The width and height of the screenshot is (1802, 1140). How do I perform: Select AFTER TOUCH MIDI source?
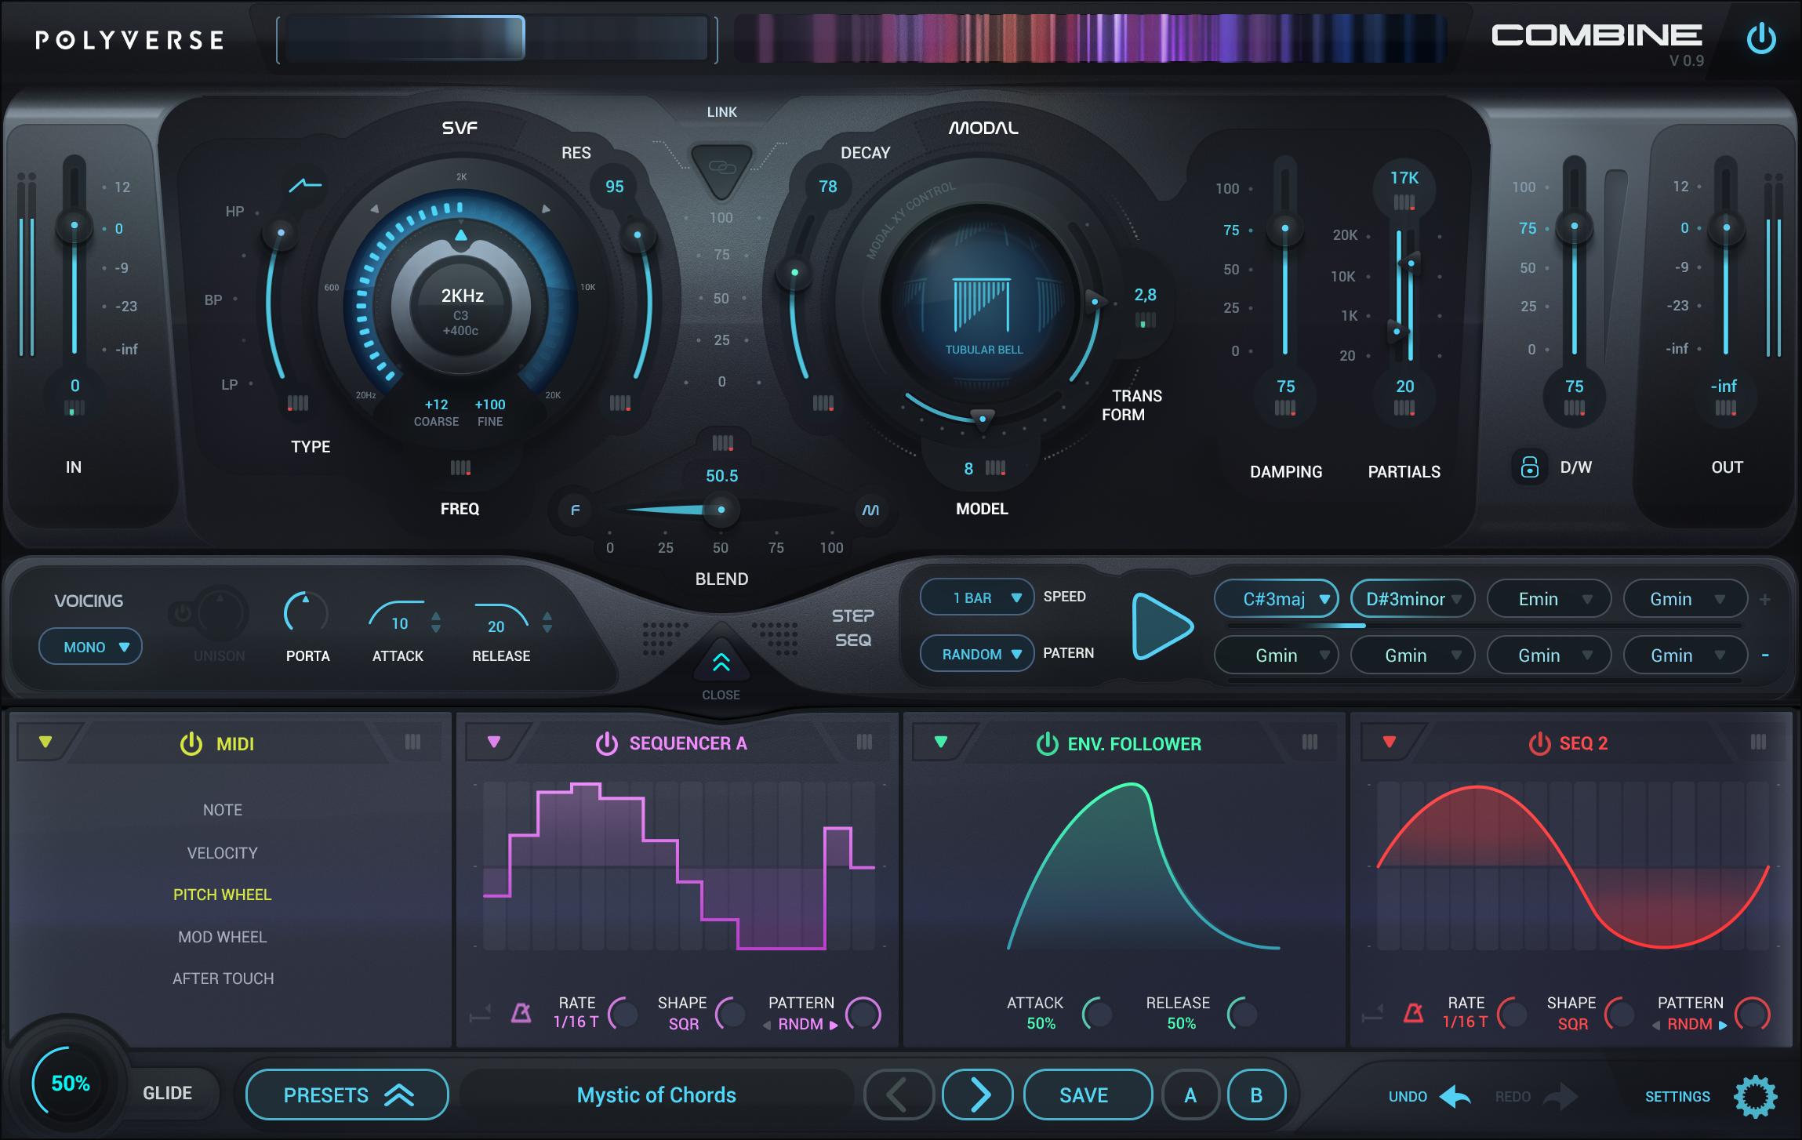pyautogui.click(x=223, y=978)
